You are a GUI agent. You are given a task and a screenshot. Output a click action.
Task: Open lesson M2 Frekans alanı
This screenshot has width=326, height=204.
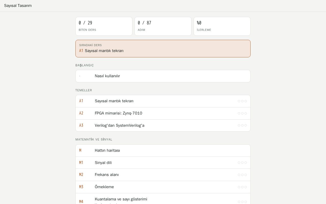pyautogui.click(x=163, y=175)
